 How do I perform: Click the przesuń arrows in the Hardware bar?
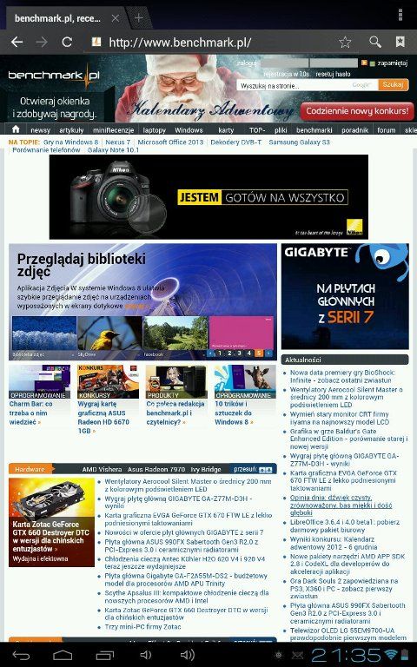[266, 470]
